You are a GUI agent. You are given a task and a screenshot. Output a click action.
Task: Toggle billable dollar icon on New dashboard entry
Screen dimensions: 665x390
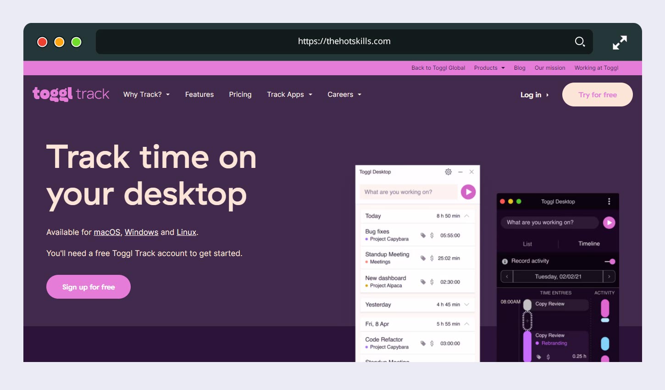pyautogui.click(x=432, y=282)
